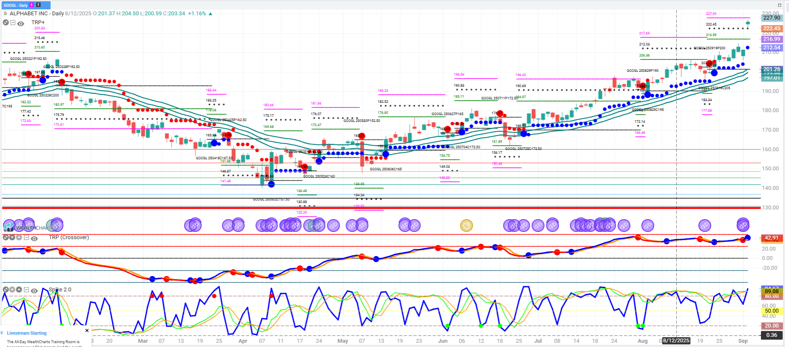The height and width of the screenshot is (347, 789).
Task: Open the single sentiment marker left of May
Action: pyautogui.click(x=333, y=226)
